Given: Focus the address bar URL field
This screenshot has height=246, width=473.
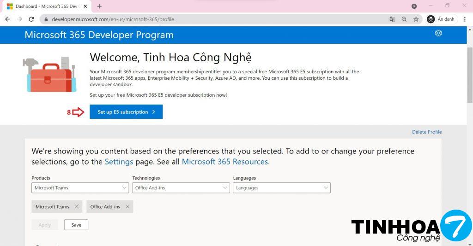Looking at the screenshot, I should (208, 19).
